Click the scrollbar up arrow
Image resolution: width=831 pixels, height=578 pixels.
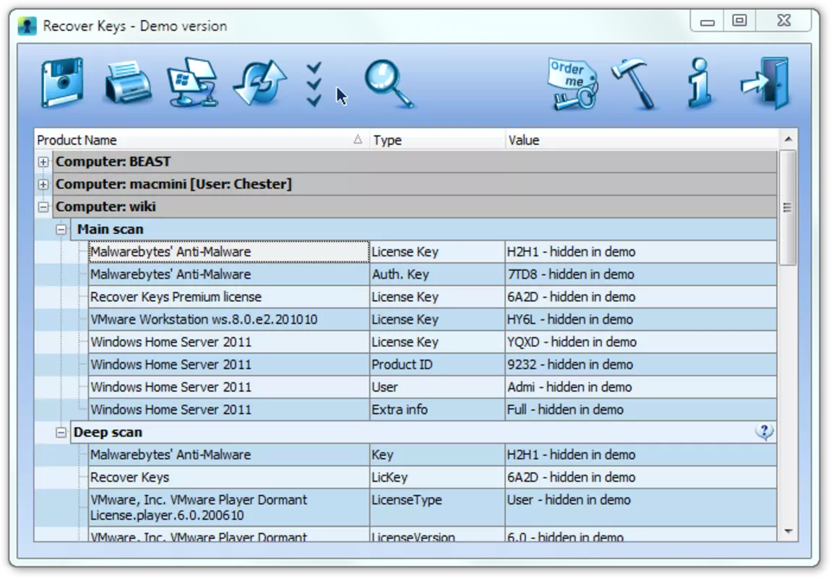(788, 139)
